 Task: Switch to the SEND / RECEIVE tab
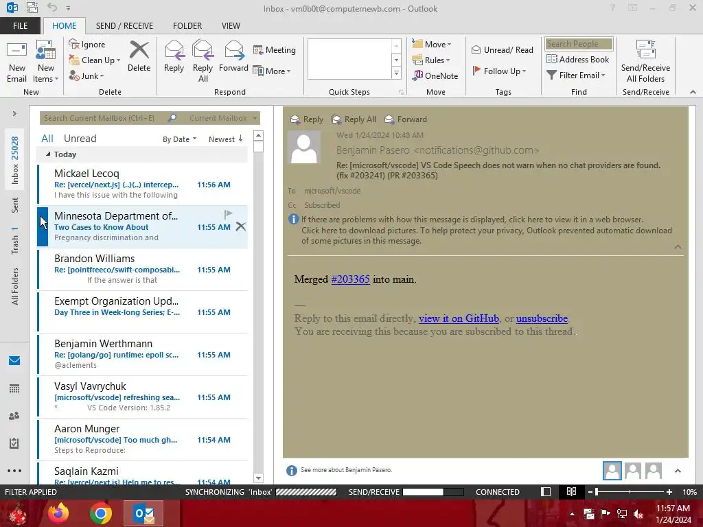tap(124, 26)
